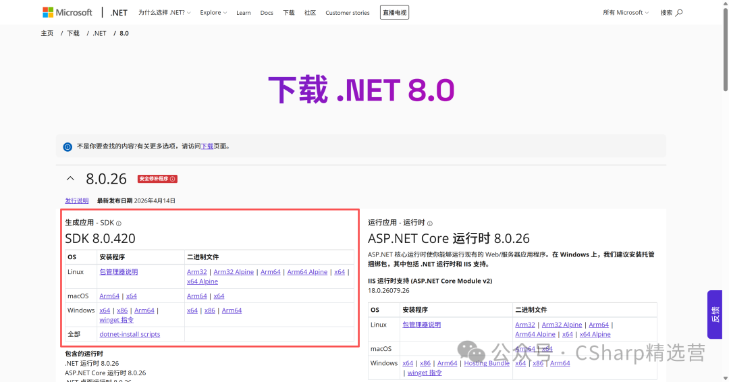This screenshot has width=729, height=382.
Task: Go to 下载 breadcrumb link
Action: 73,34
